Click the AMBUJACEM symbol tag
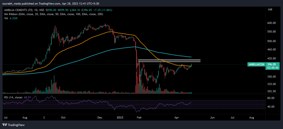283x129 pixels. click(256, 64)
